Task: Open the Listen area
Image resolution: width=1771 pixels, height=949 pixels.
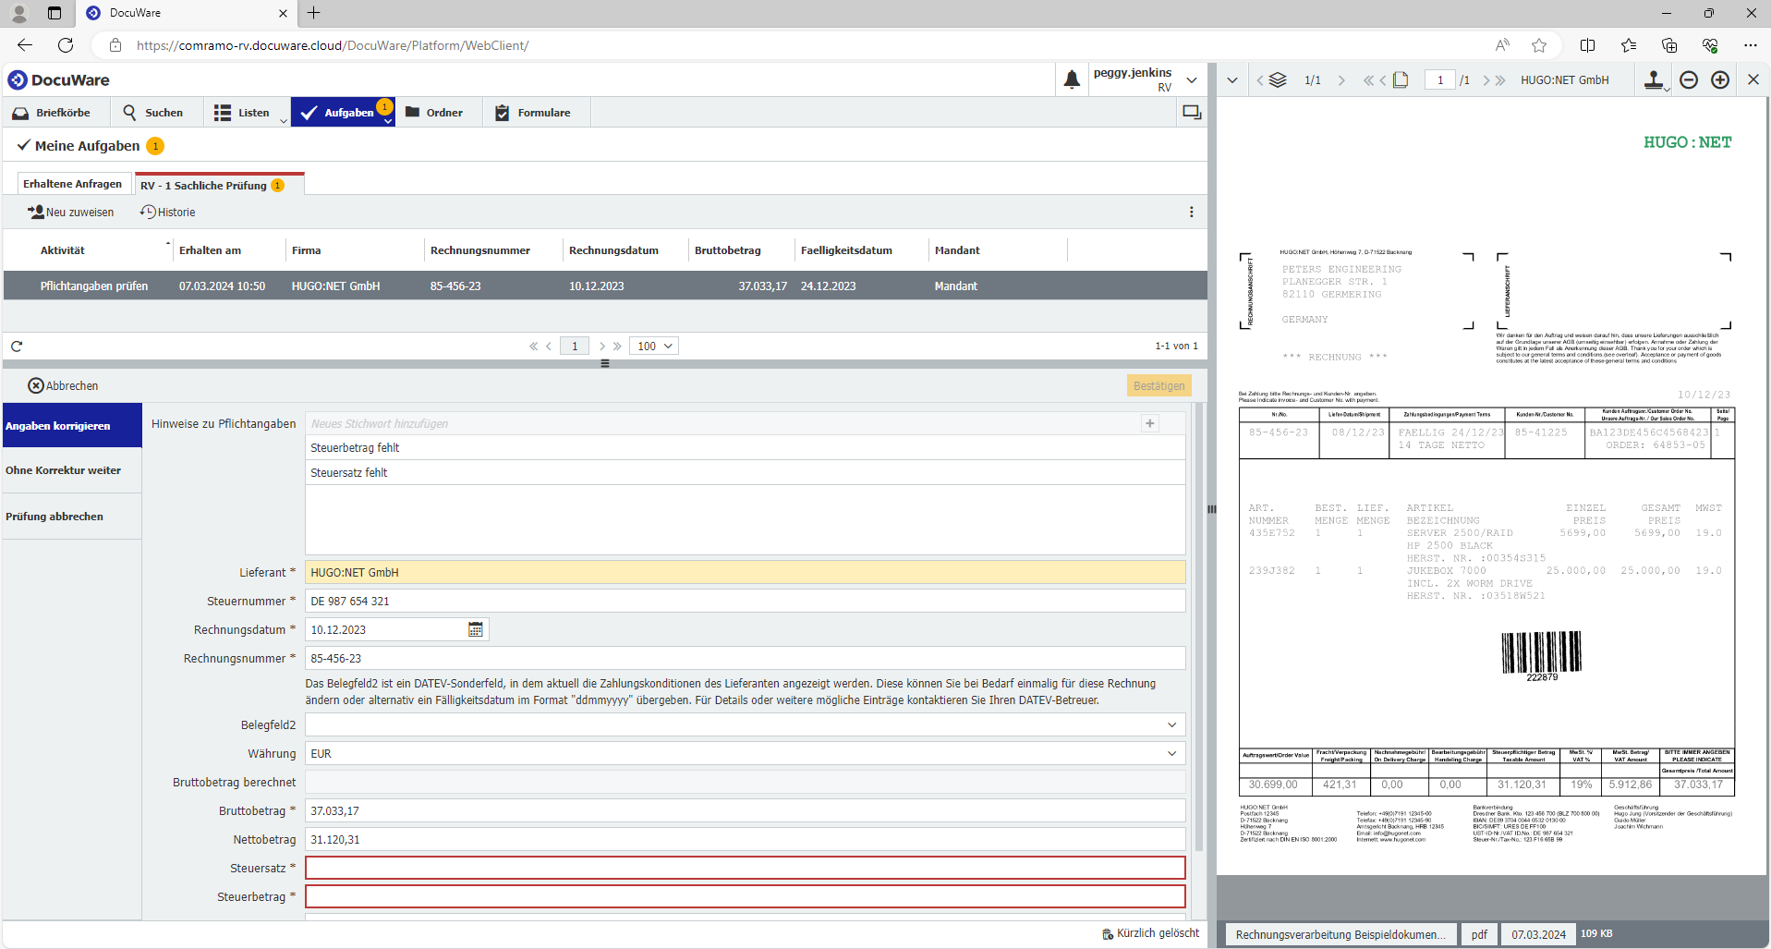Action: (242, 113)
